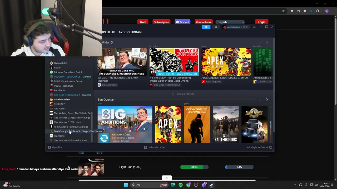Click the Create Game button
Screen dimensions: 337x189
[x=204, y=22]
